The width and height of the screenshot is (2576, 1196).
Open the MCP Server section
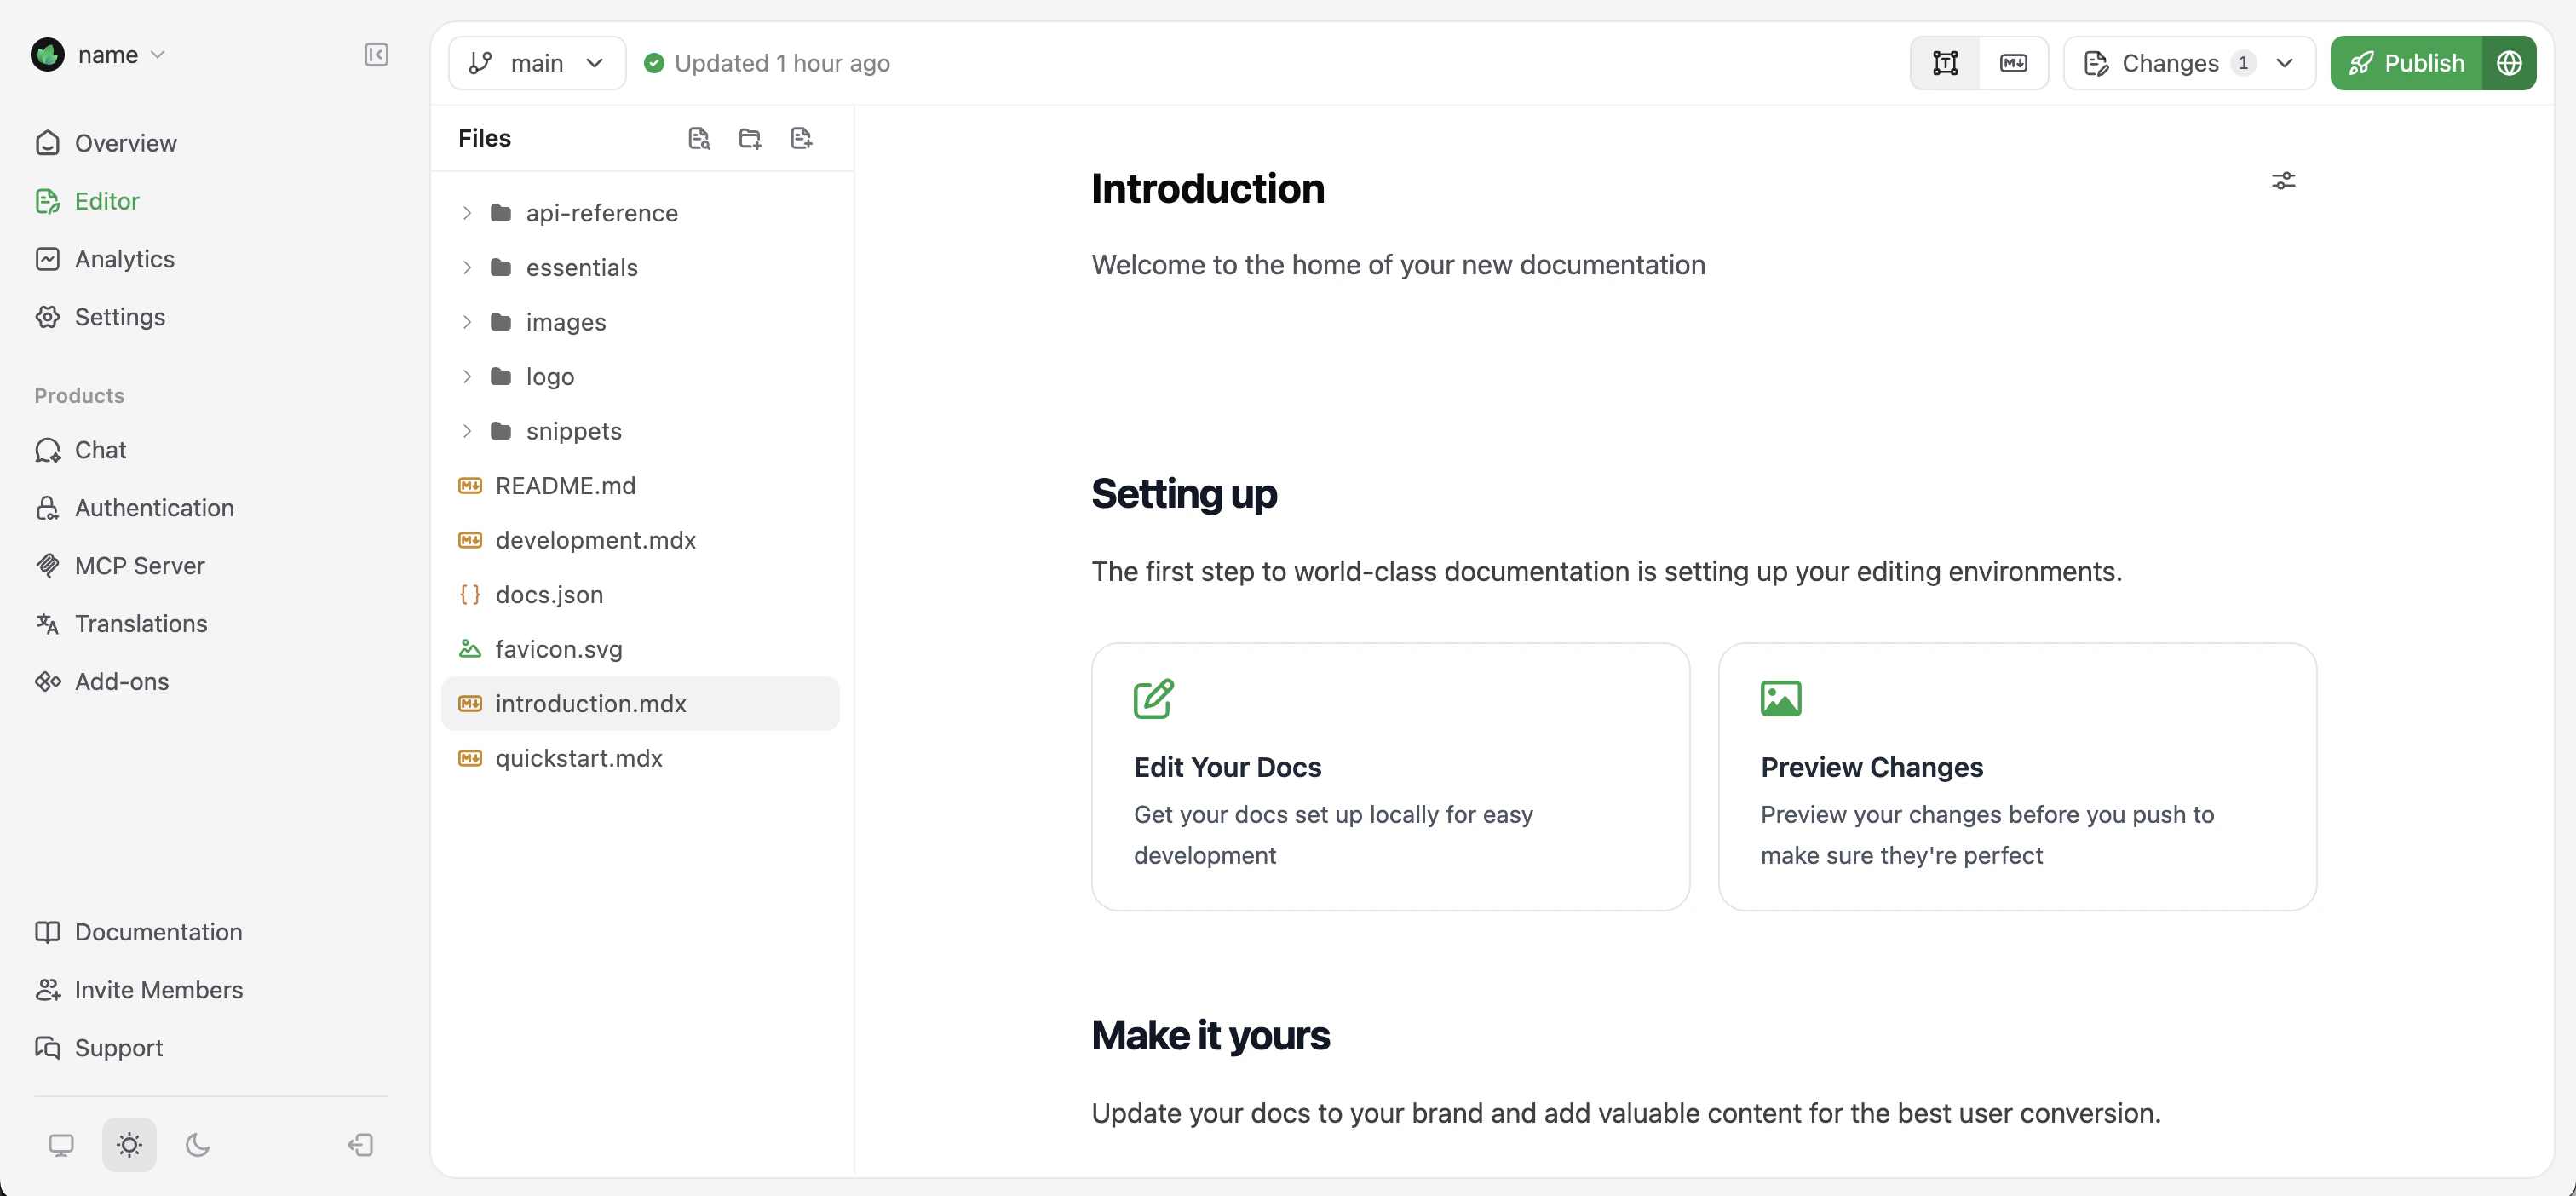point(140,565)
